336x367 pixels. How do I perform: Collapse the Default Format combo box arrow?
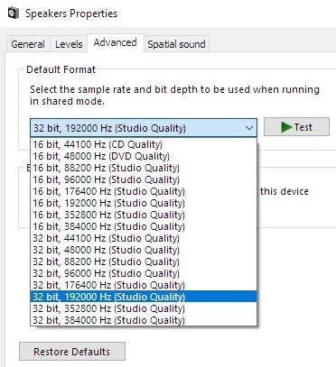(x=249, y=128)
